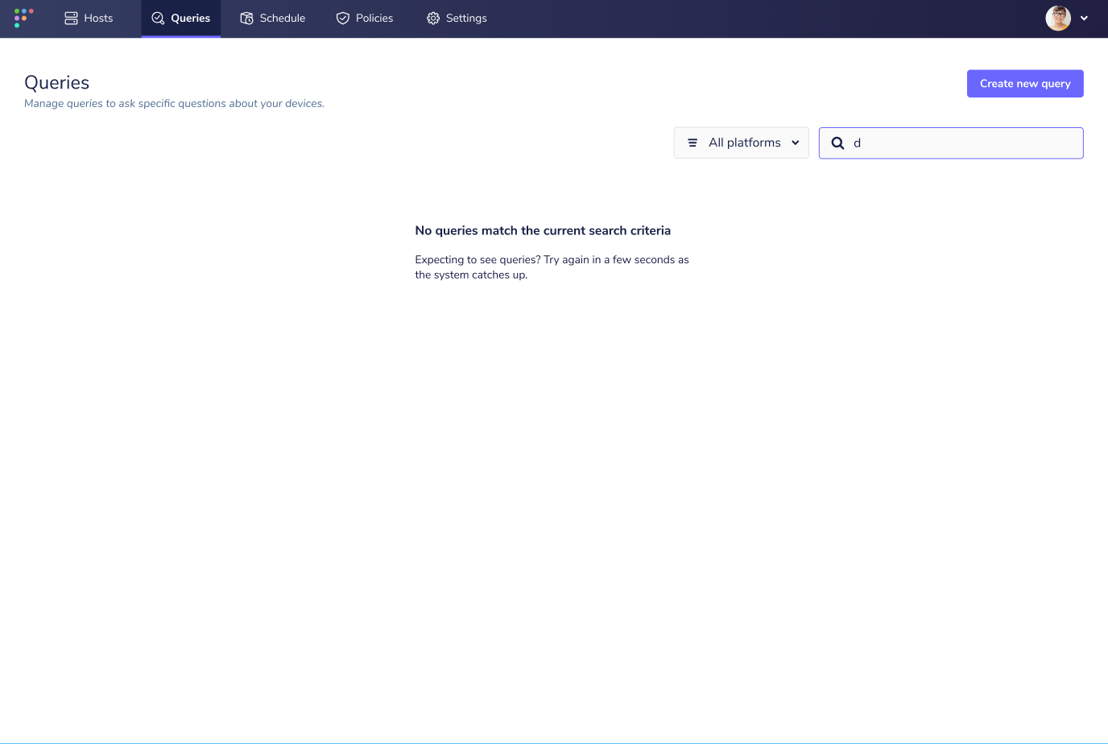
Task: Click the Policies shield icon
Action: (342, 18)
